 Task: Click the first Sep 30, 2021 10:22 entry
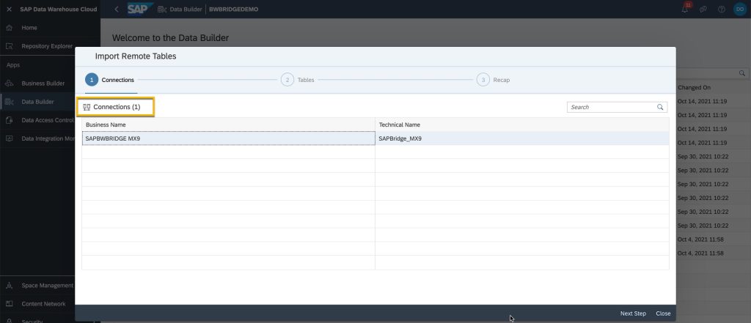coord(703,157)
